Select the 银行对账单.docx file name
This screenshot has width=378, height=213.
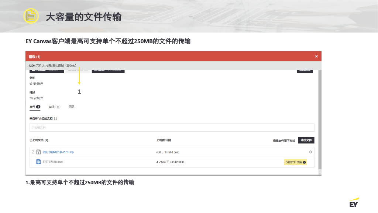[53, 162]
